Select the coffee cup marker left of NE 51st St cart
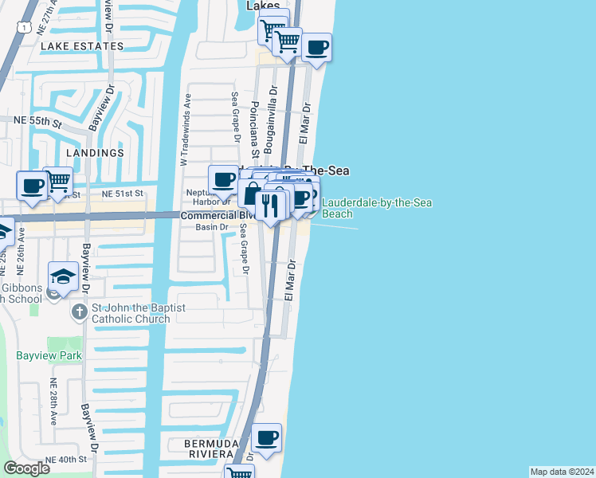This screenshot has height=478, width=596. [33, 186]
